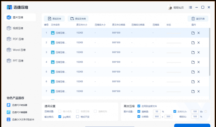Switch to 视频压缩 in the sidebar
This screenshot has width=216, height=127.
point(15,28)
